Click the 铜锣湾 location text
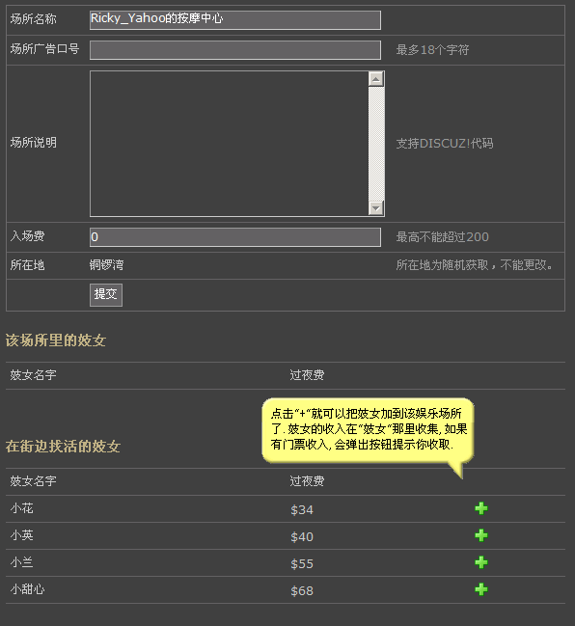Screen dimensions: 575x626 tap(107, 264)
